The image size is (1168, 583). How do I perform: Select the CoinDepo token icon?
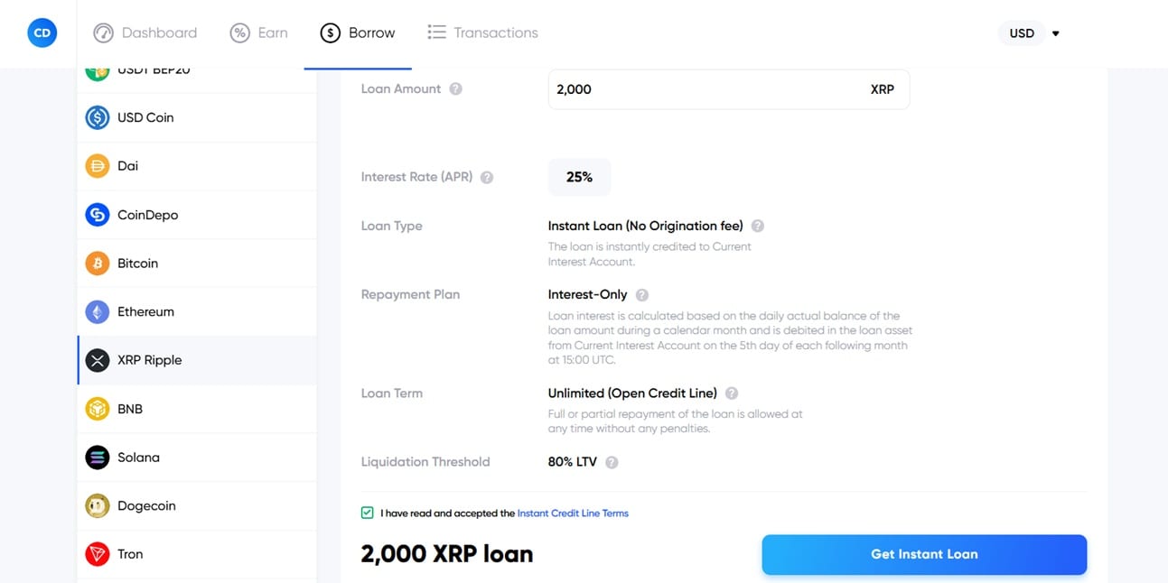click(x=97, y=214)
